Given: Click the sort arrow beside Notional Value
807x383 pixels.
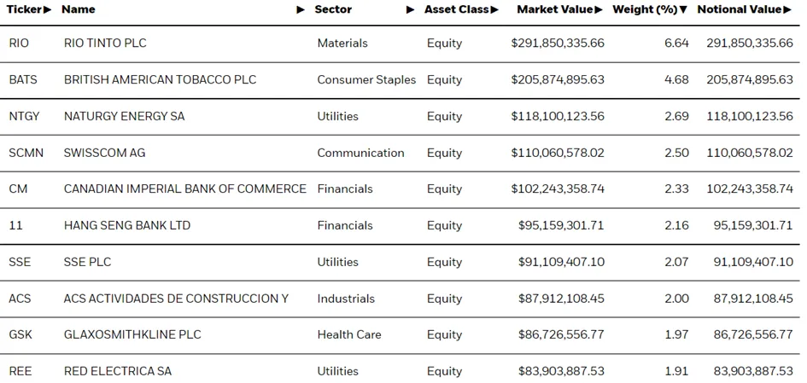Looking at the screenshot, I should [787, 9].
